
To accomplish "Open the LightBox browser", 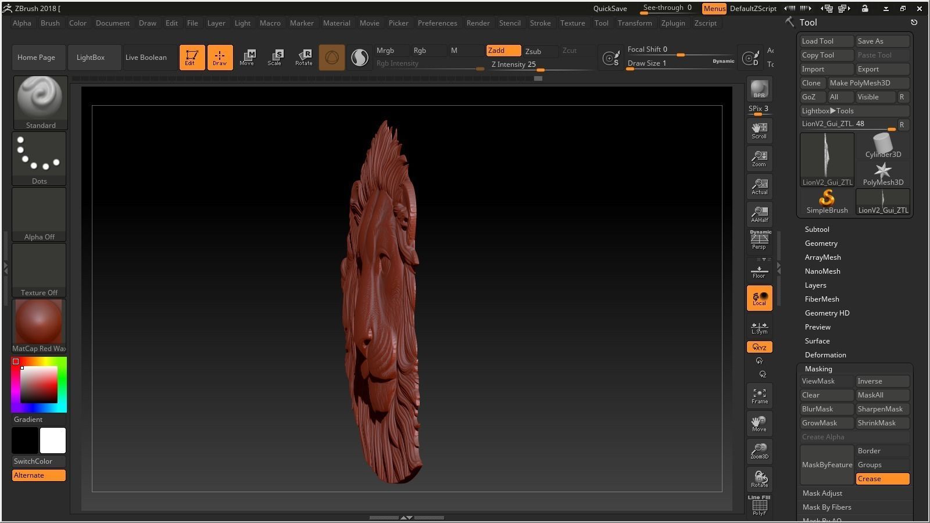I will pos(95,58).
